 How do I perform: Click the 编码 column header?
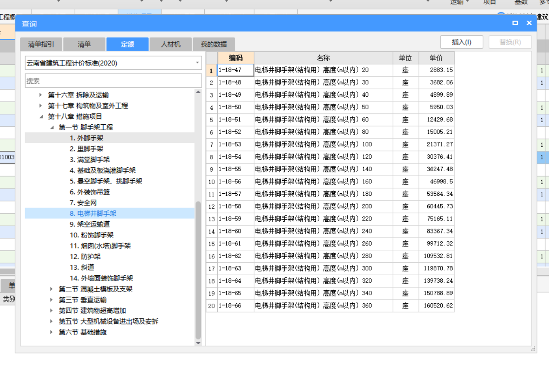click(236, 58)
